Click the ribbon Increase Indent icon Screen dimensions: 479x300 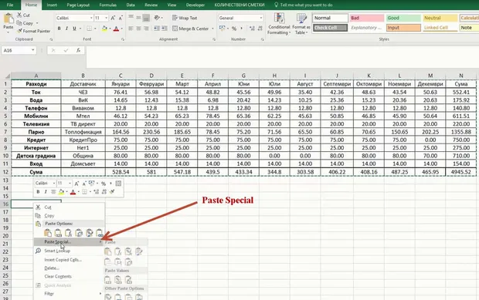165,29
